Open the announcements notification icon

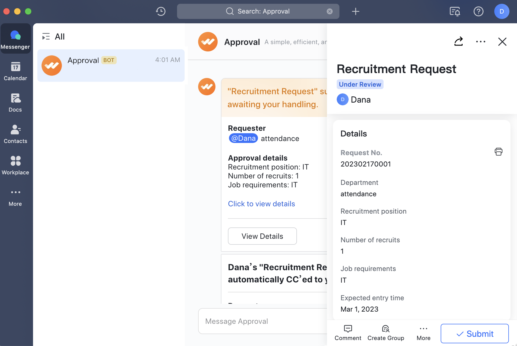coord(454,11)
